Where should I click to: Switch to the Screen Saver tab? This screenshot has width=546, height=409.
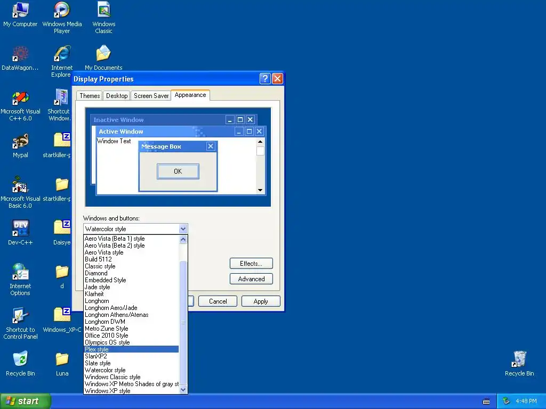pos(151,96)
